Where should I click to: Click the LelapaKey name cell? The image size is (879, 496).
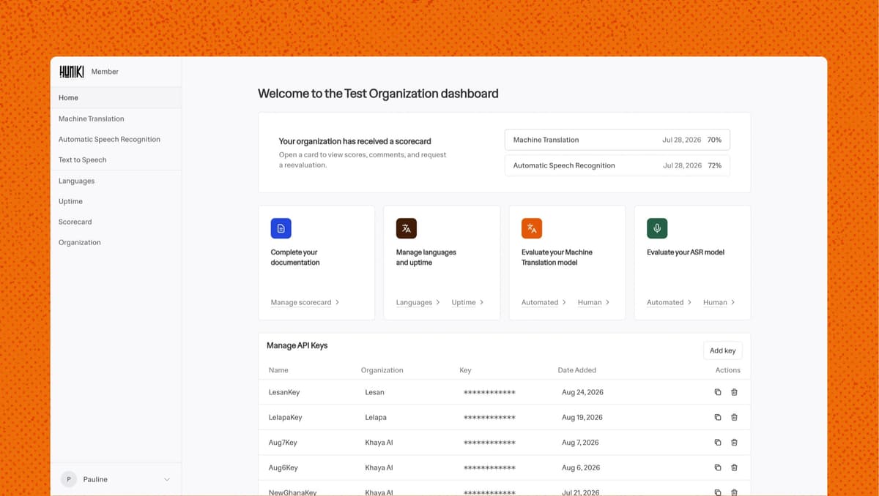click(286, 417)
